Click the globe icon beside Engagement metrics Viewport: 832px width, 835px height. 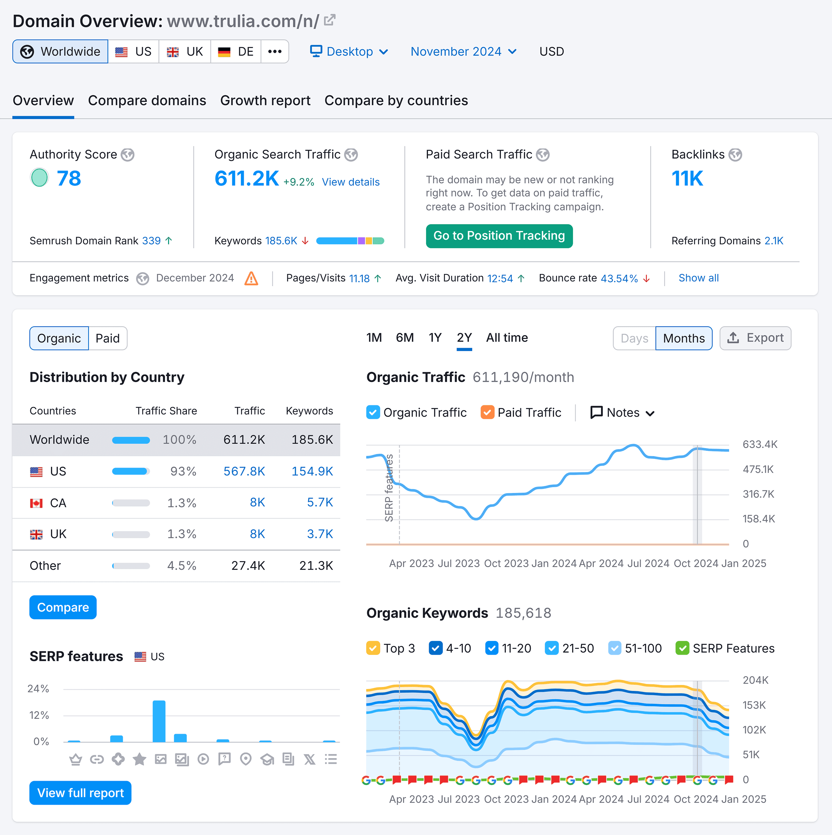click(143, 278)
